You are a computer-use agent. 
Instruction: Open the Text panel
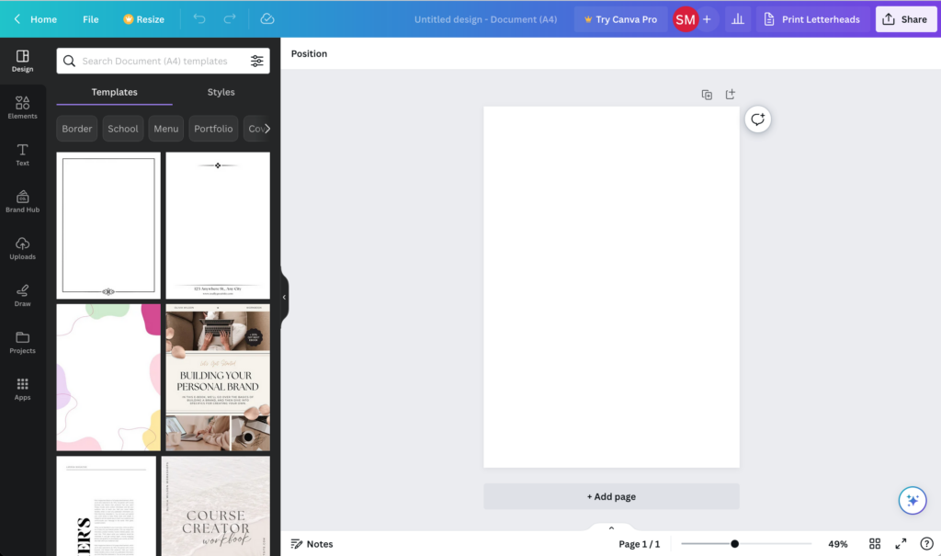point(22,154)
